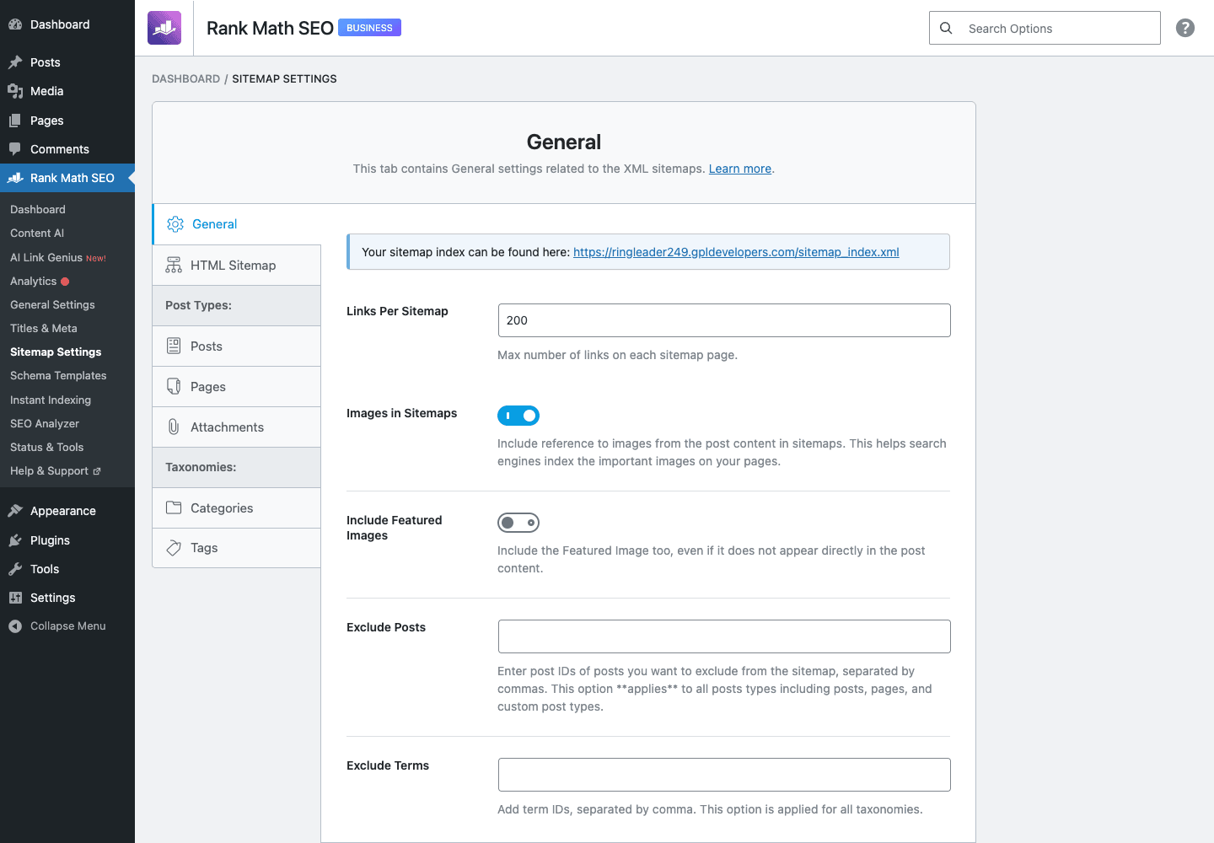Open the Tags taxonomy tab
1214x843 pixels.
(x=237, y=548)
